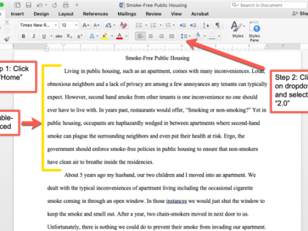Decrease the paragraph indent

[183, 25]
